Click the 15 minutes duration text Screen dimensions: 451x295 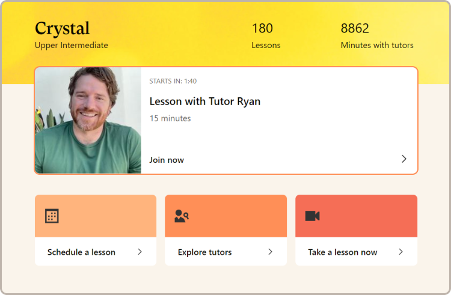170,118
